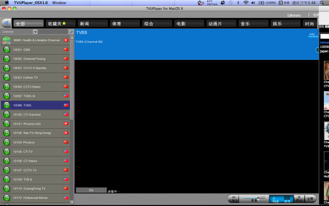Screen dimensions: 329x206
Task: Click the TVU icon of 10112 Hollywood Movie
Action: pos(7,198)
